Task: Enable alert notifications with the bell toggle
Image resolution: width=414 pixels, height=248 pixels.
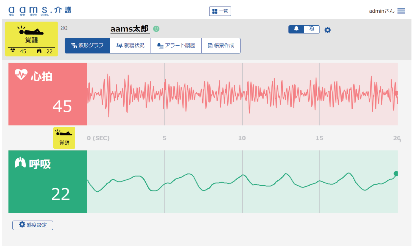Action: click(x=296, y=29)
